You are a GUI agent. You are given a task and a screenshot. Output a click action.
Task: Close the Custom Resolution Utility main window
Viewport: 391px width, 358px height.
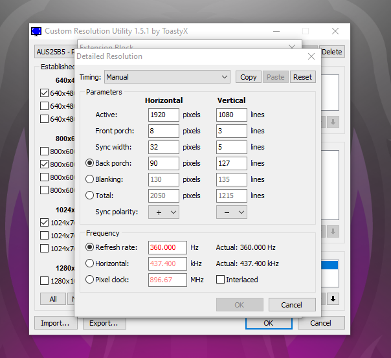tap(335, 31)
